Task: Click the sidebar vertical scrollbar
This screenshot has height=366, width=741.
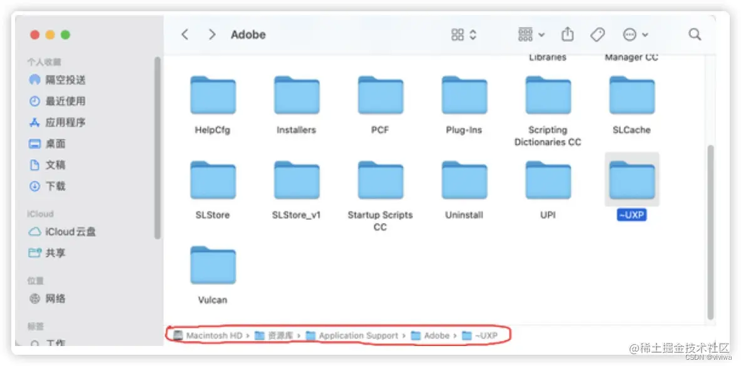Action: point(158,147)
